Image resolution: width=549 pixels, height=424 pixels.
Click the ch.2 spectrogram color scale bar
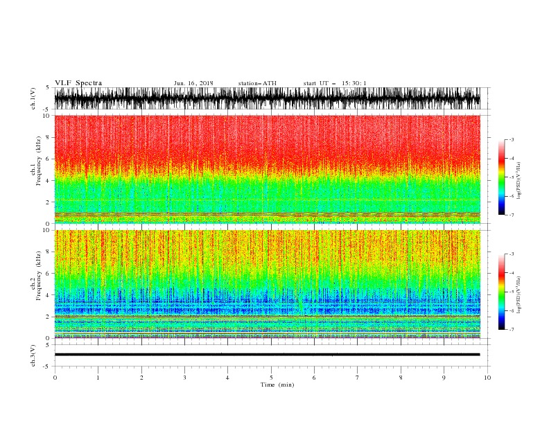coord(501,292)
